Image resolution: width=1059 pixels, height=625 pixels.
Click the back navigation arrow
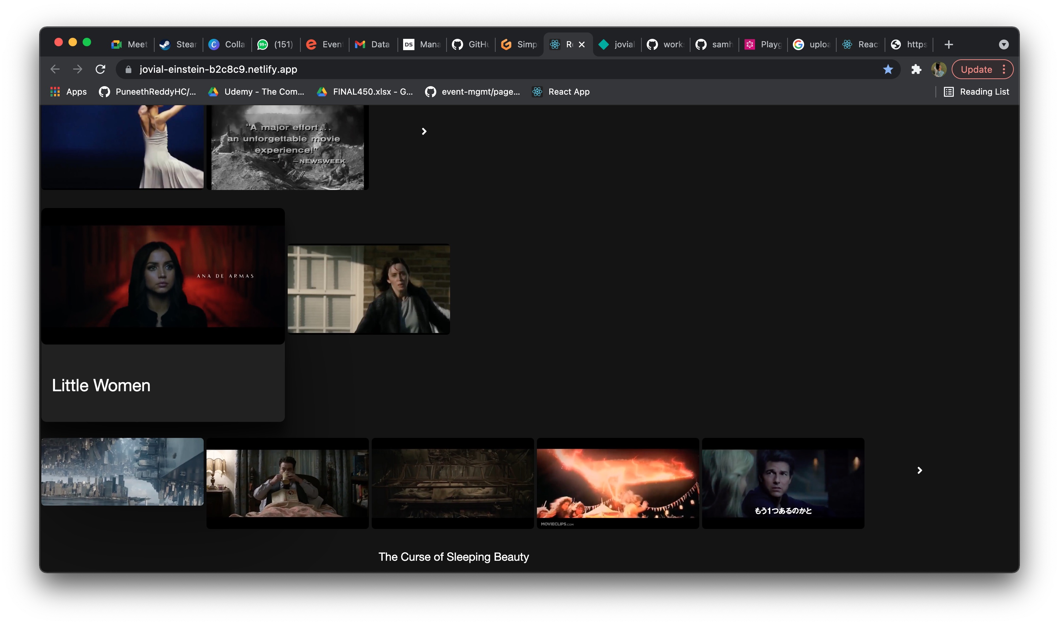(55, 69)
